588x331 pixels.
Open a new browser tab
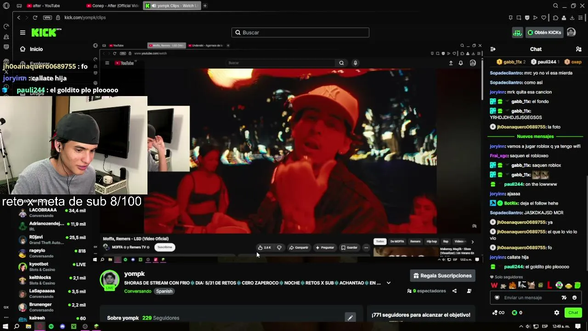[205, 6]
